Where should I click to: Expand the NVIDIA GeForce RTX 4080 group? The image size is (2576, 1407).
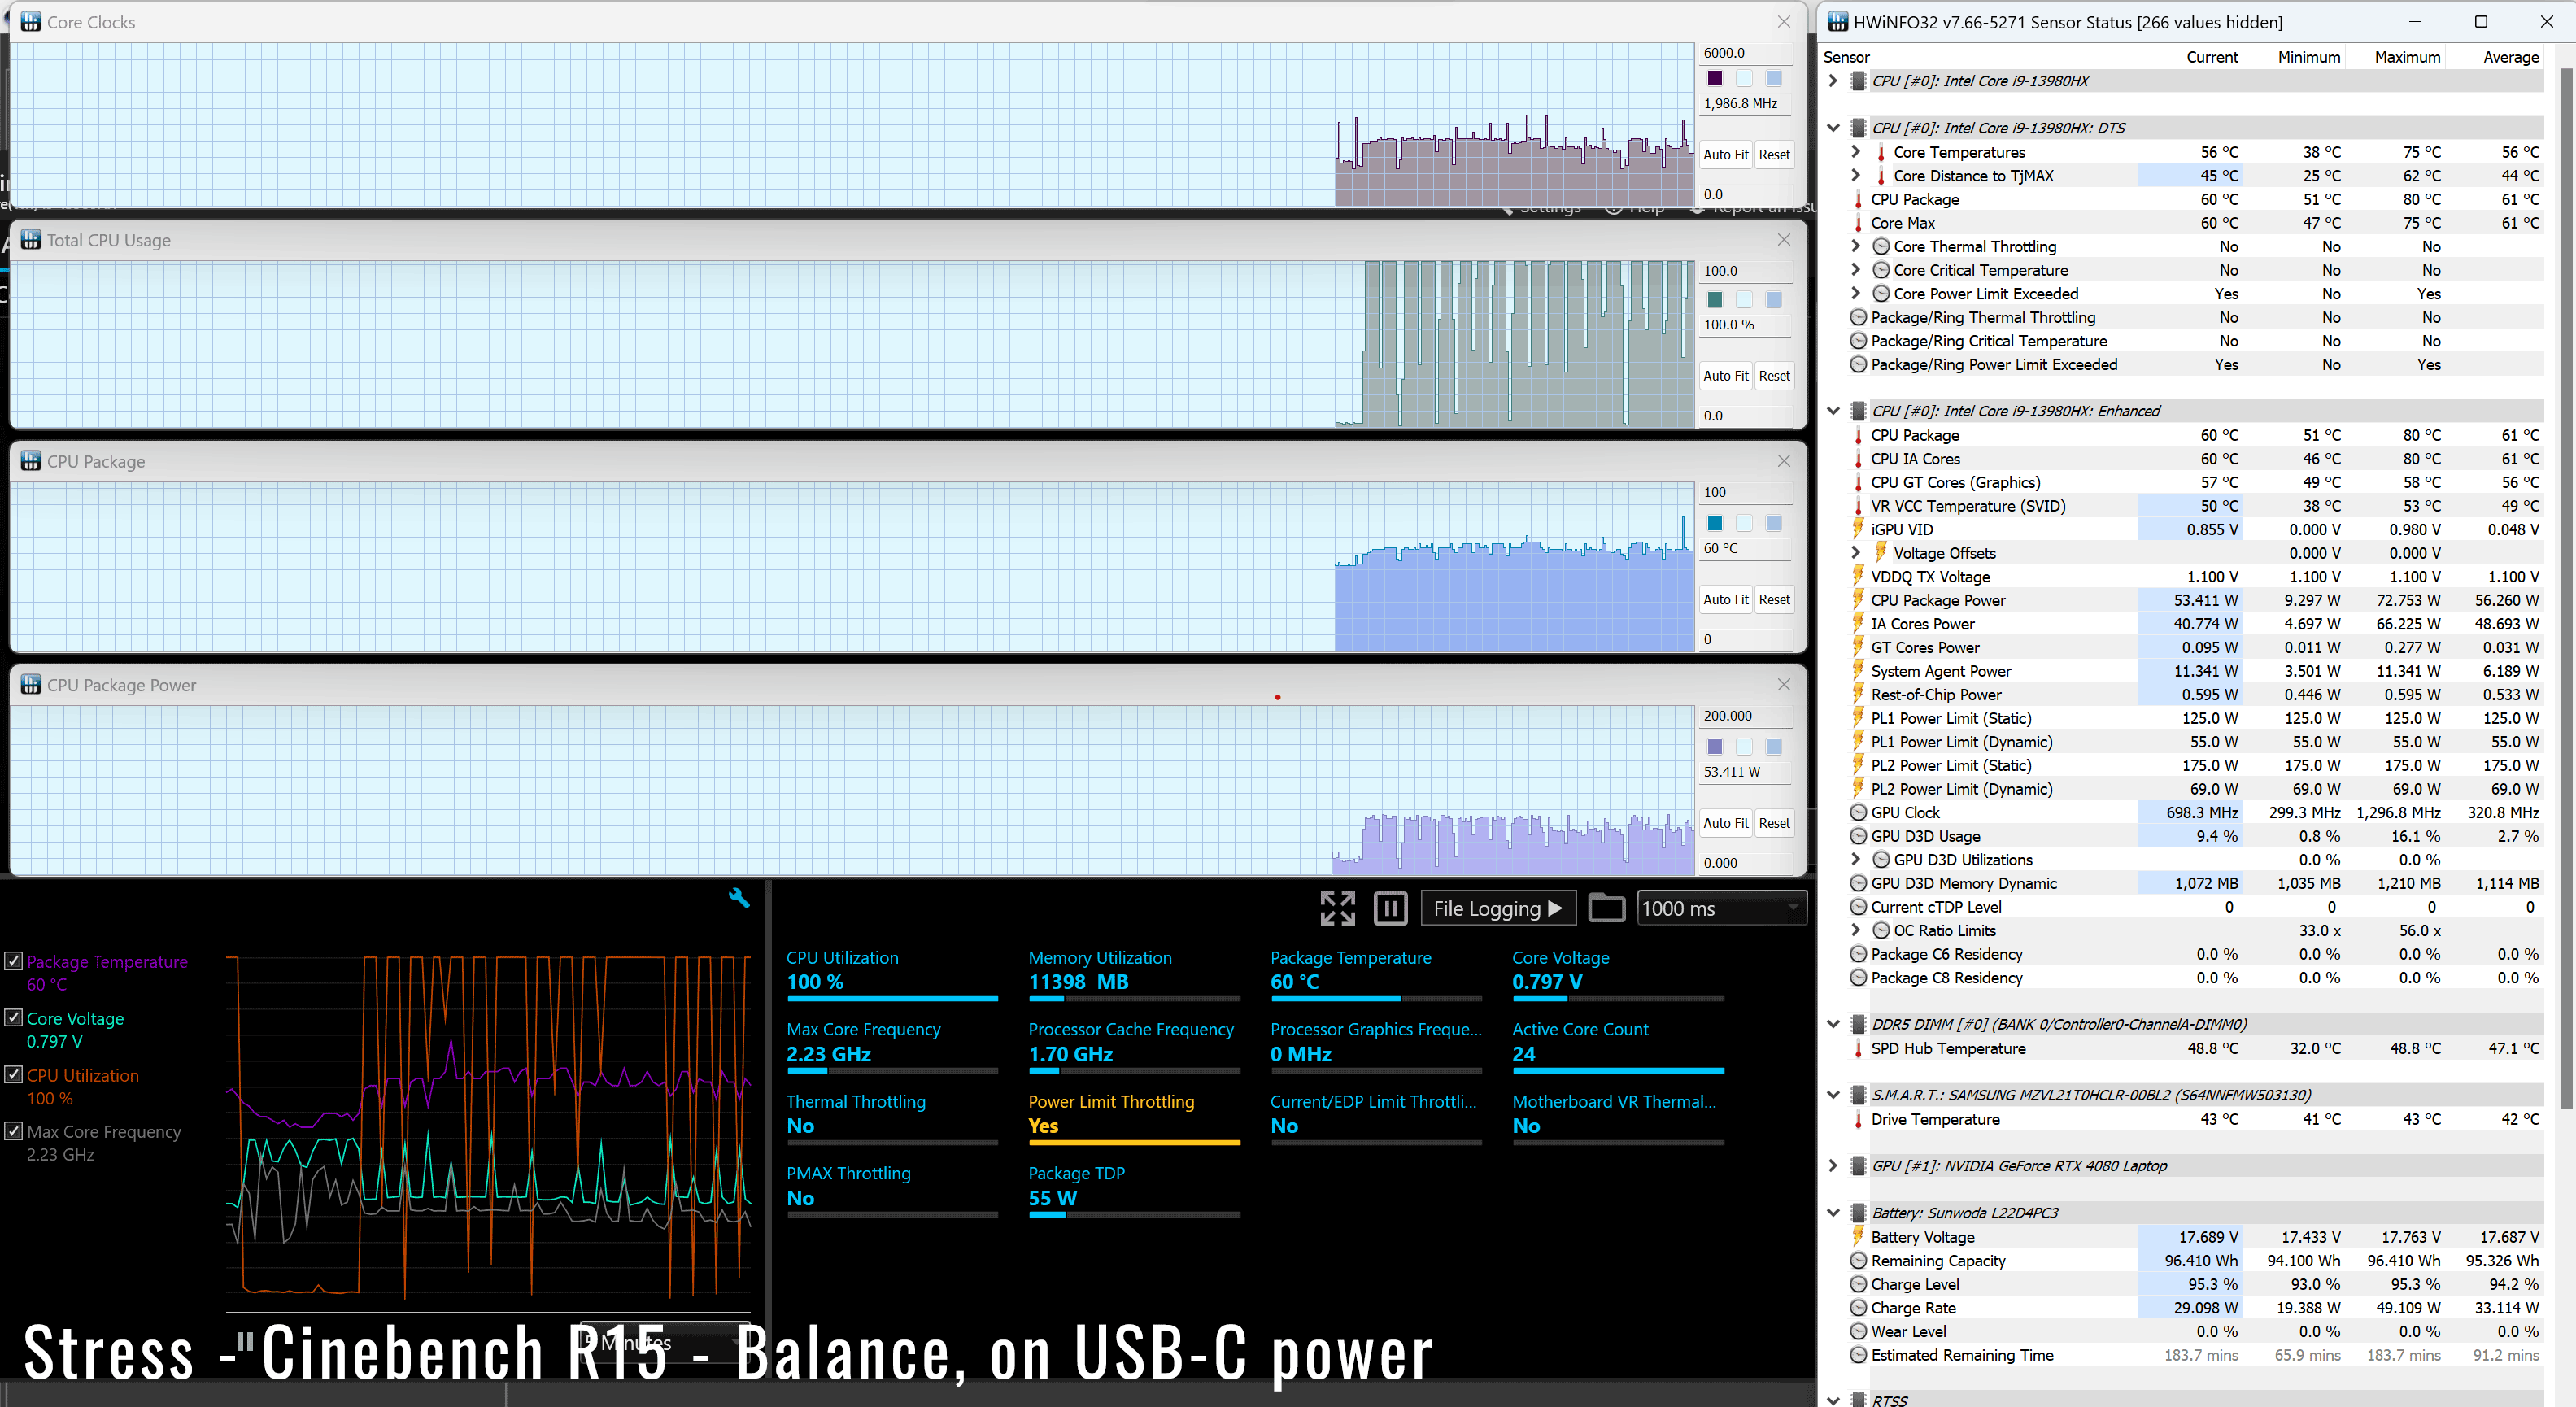(1833, 1165)
